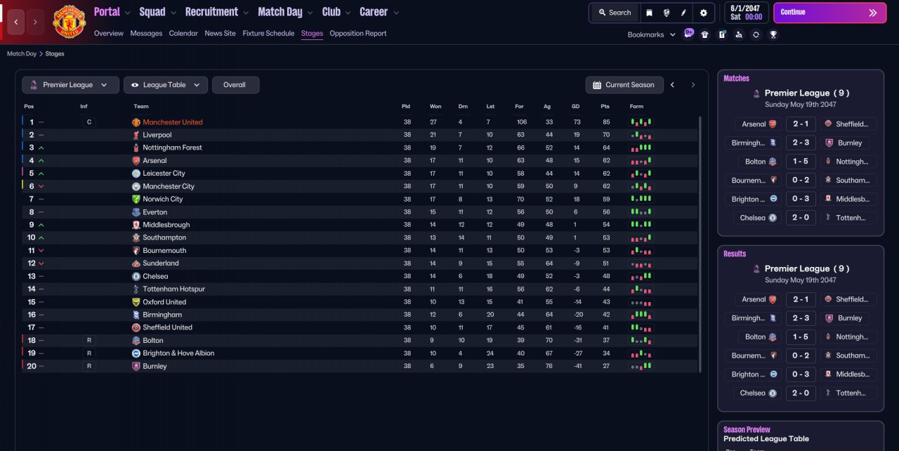Screen dimensions: 899x451
Task: Click the scouting magnifier person icon
Action: point(739,34)
